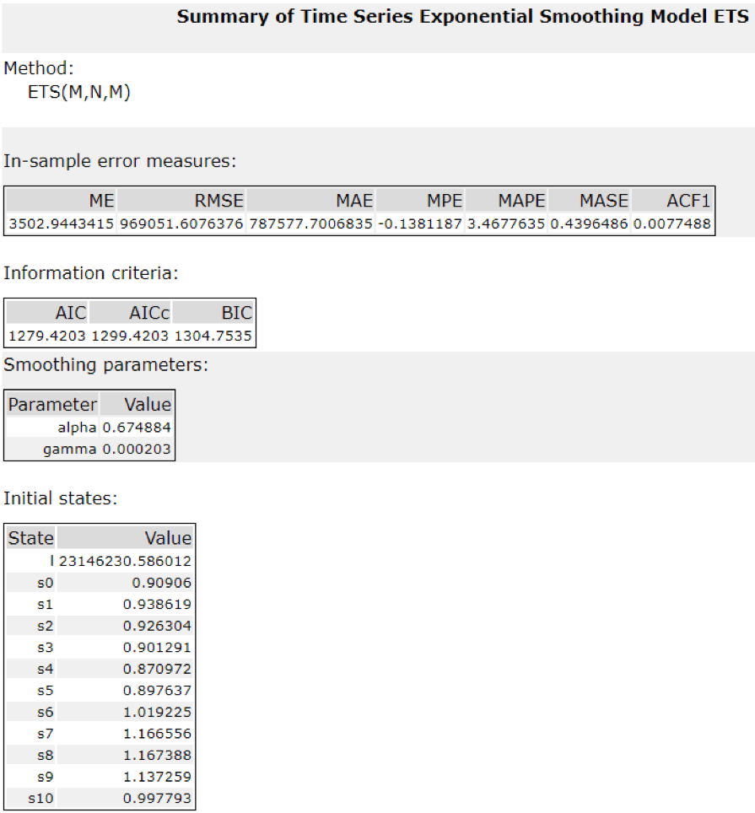Click the AIC column header
The height and width of the screenshot is (813, 755).
(71, 313)
